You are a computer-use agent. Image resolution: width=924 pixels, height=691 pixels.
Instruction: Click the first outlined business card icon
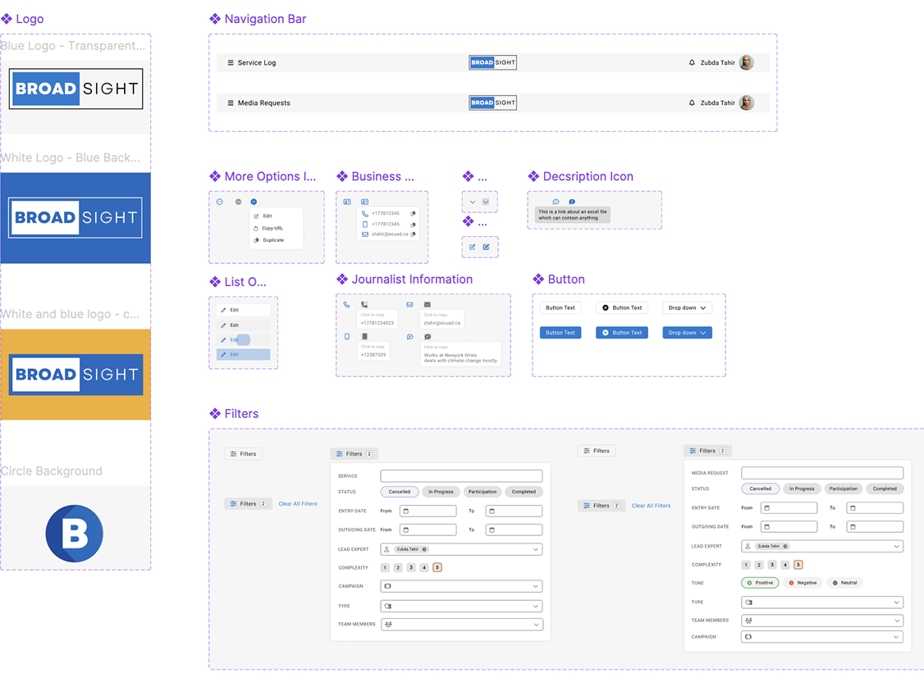[347, 202]
